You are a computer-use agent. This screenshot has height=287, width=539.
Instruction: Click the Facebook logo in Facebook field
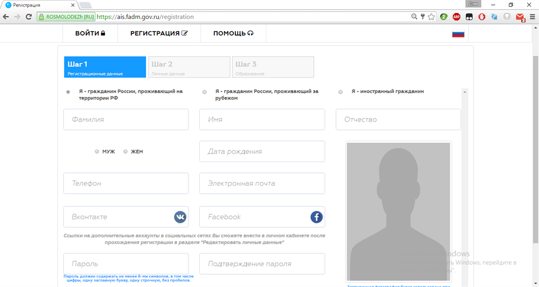point(316,217)
